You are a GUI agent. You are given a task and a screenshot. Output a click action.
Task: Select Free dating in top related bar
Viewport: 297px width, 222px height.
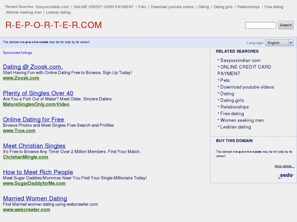coord(274,7)
